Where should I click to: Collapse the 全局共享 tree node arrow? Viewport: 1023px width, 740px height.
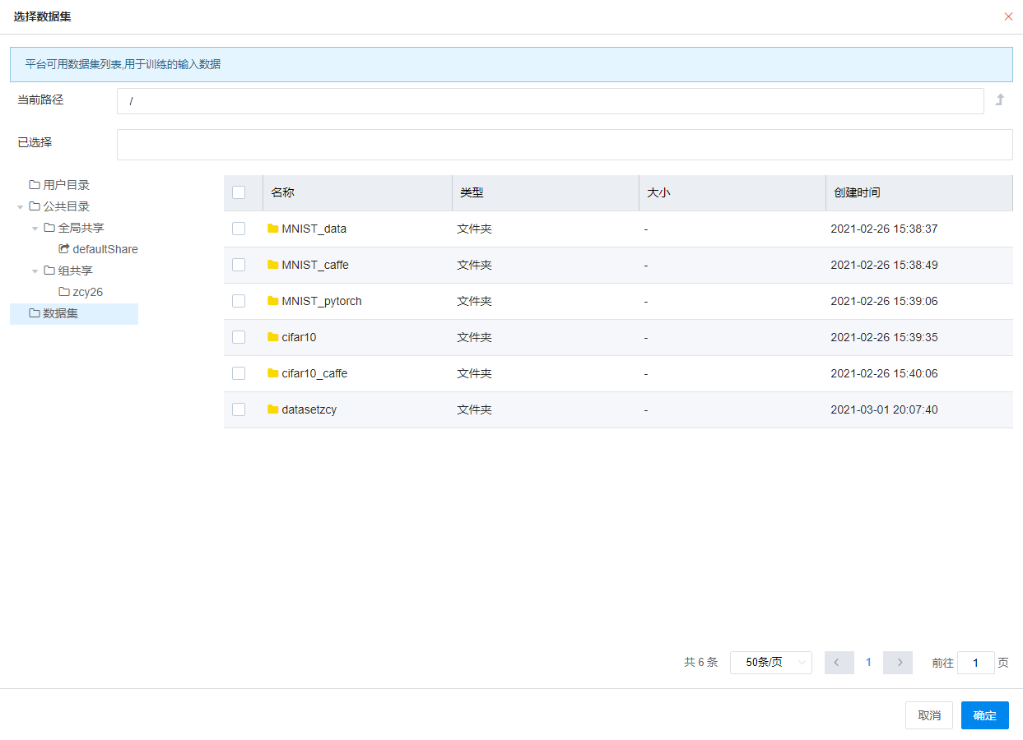(35, 229)
